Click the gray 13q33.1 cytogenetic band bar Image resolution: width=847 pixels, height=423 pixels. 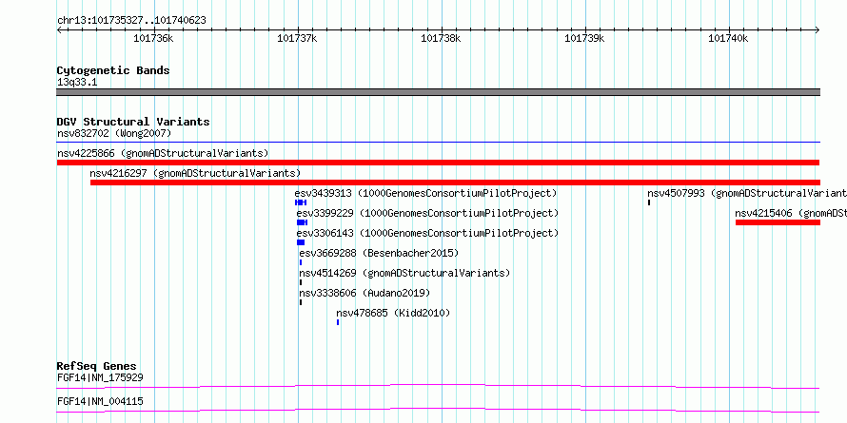(x=438, y=92)
